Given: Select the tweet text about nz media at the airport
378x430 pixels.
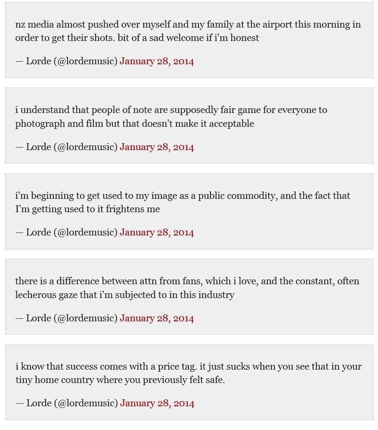Looking at the screenshot, I should pyautogui.click(x=188, y=31).
